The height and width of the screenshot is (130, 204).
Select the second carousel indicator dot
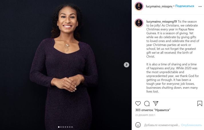(x=61, y=127)
